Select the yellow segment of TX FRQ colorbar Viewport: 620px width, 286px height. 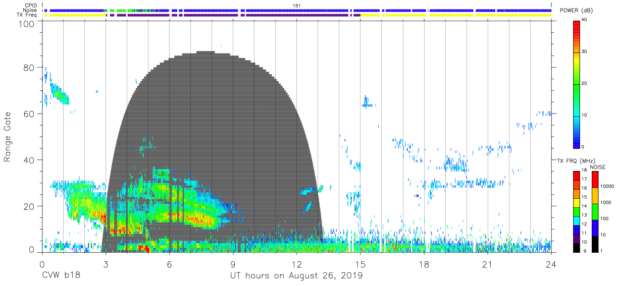[x=577, y=203]
